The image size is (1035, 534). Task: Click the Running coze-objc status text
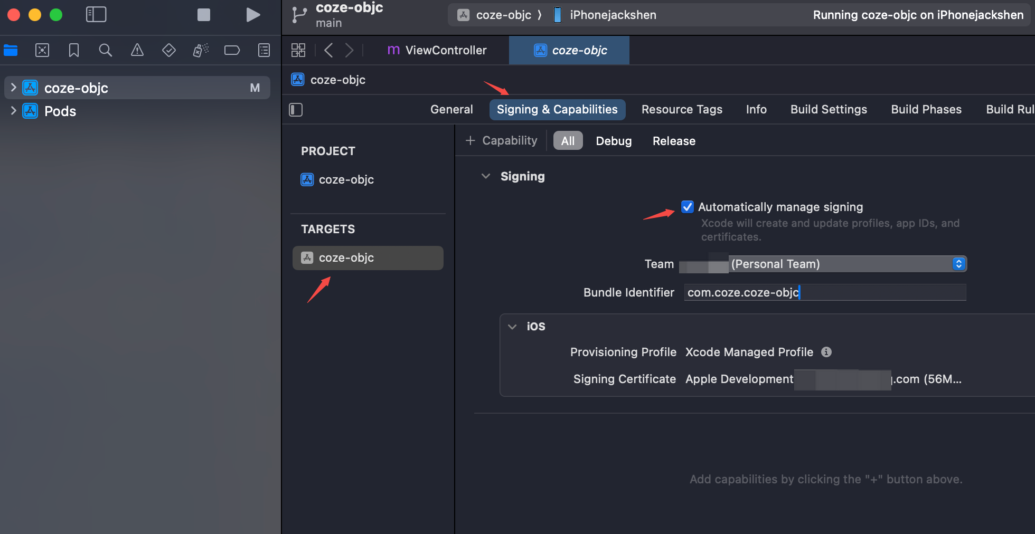pos(918,15)
